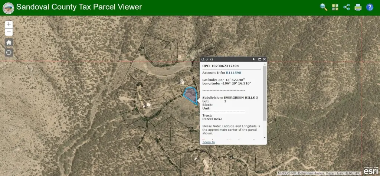Click the Zoom to link
Screen dimensions: 380x176
209,142
